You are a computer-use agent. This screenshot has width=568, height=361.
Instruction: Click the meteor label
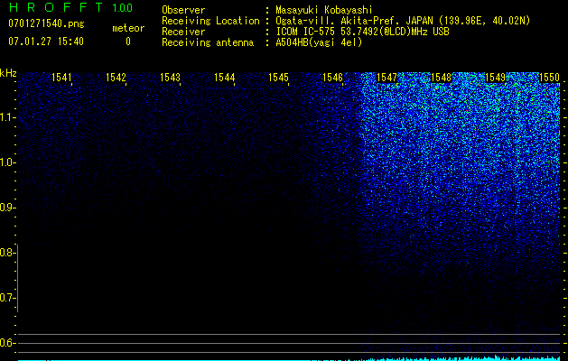[x=128, y=28]
